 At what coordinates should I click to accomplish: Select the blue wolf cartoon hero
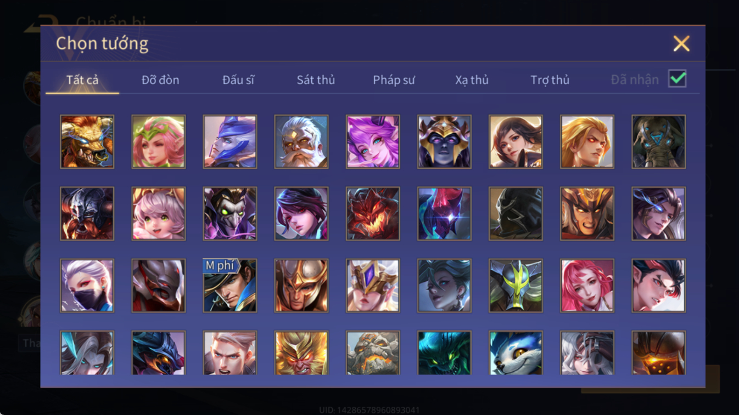(516, 353)
